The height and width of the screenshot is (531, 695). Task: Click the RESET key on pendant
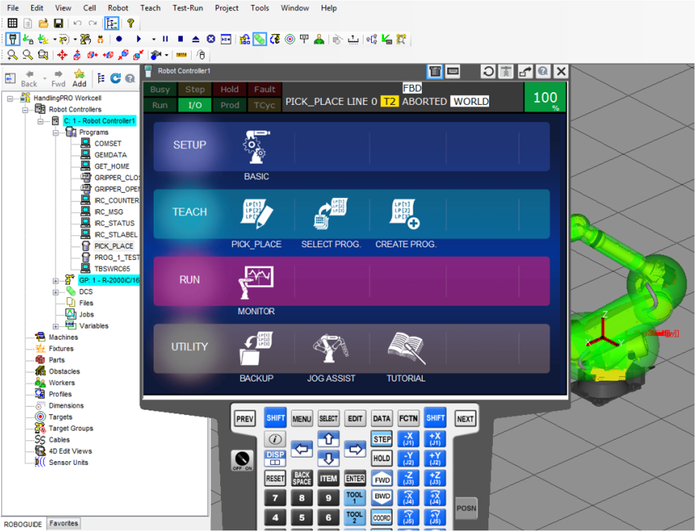[275, 478]
